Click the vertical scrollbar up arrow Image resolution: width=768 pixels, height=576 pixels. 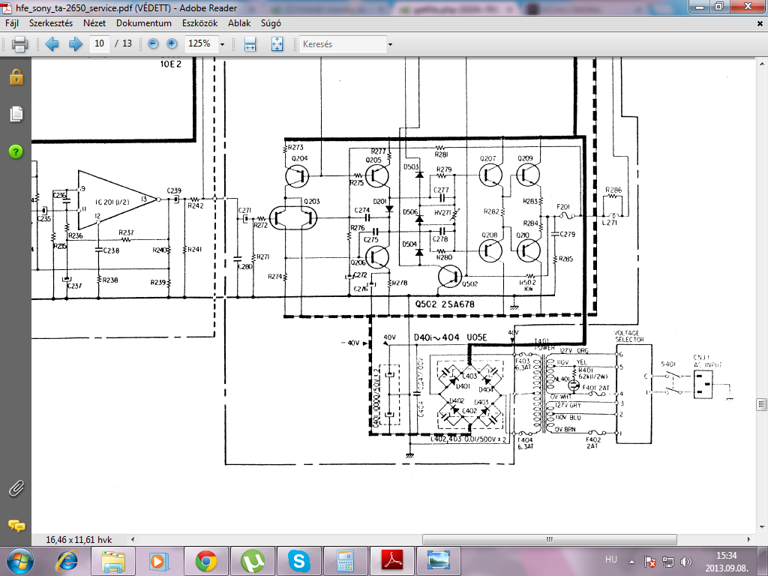pyautogui.click(x=762, y=64)
